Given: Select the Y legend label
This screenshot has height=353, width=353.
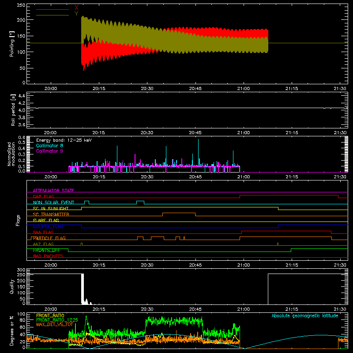Looking at the screenshot, I should pyautogui.click(x=76, y=14).
